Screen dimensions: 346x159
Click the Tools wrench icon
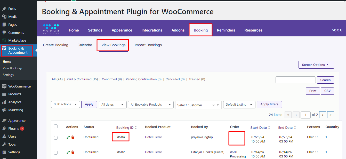[x=4, y=144]
